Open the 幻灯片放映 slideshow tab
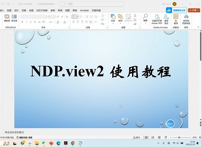202x147 pixels. [42, 10]
